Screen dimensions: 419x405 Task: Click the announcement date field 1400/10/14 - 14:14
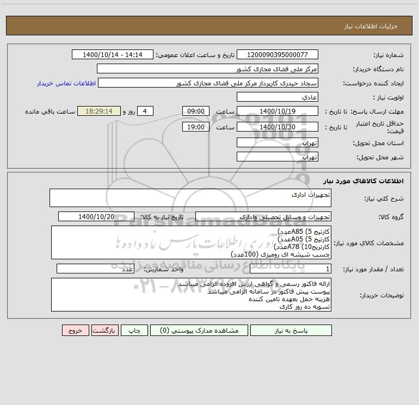pos(113,54)
